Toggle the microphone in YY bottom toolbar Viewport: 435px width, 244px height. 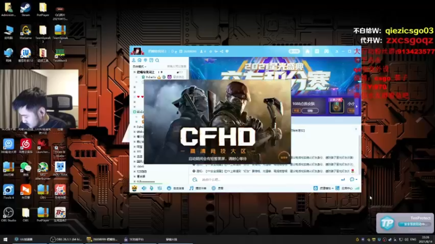(152, 188)
